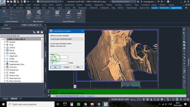Viewport: 190px width, 107px height.
Task: Click the Windows search box
Action: coord(31,104)
